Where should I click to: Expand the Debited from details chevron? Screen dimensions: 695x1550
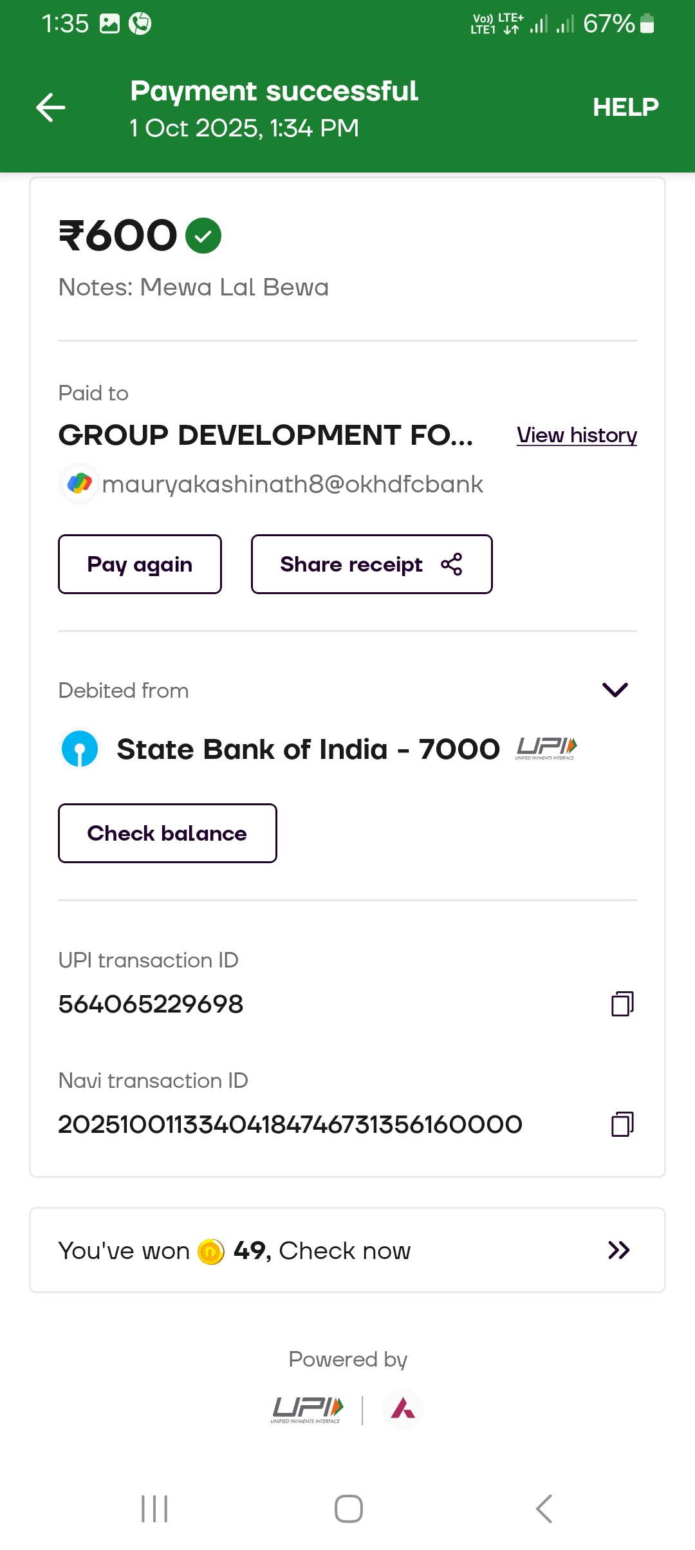[x=615, y=690]
